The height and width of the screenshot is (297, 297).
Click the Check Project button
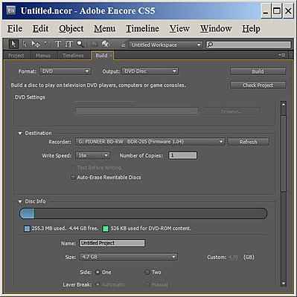[258, 85]
